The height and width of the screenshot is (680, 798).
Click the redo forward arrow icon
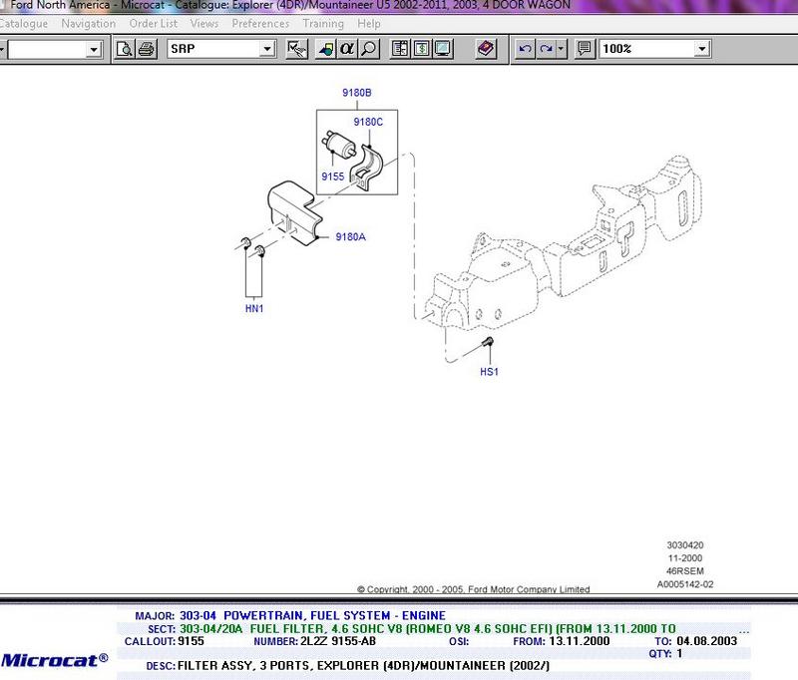click(x=546, y=49)
